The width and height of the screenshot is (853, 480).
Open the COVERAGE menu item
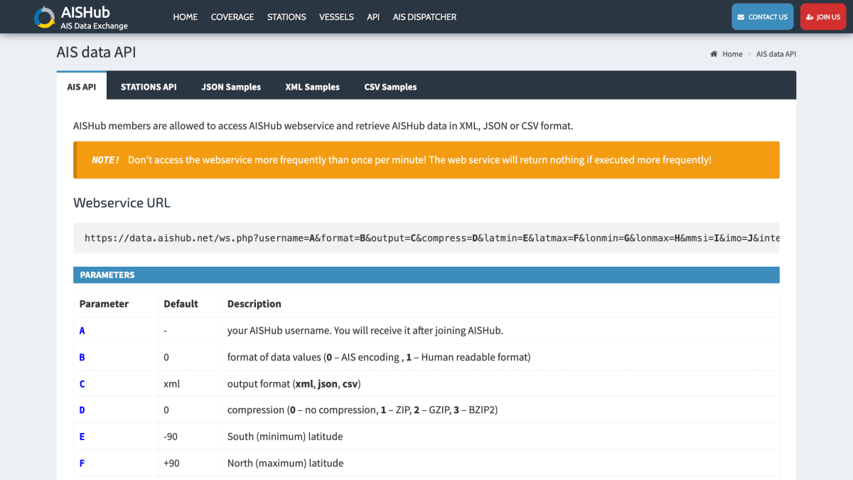[x=232, y=17]
